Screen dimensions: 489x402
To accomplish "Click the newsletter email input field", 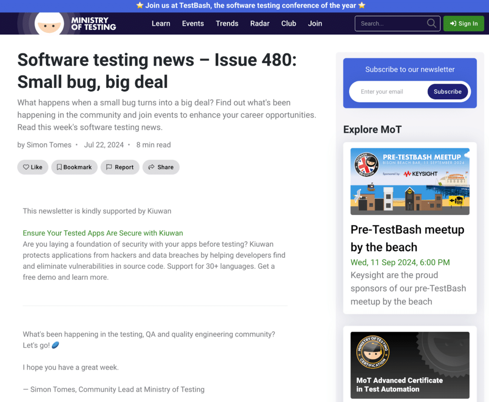I will click(x=388, y=92).
